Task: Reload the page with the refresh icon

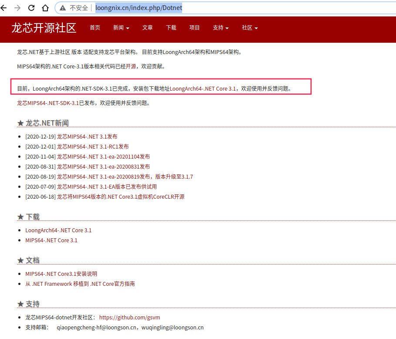Action: [31, 8]
